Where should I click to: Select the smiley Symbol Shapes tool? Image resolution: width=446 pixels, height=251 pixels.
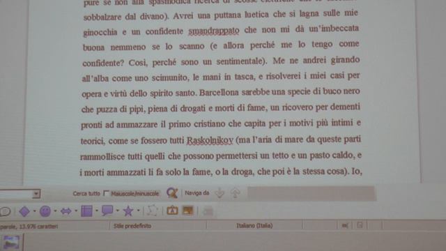point(45,211)
